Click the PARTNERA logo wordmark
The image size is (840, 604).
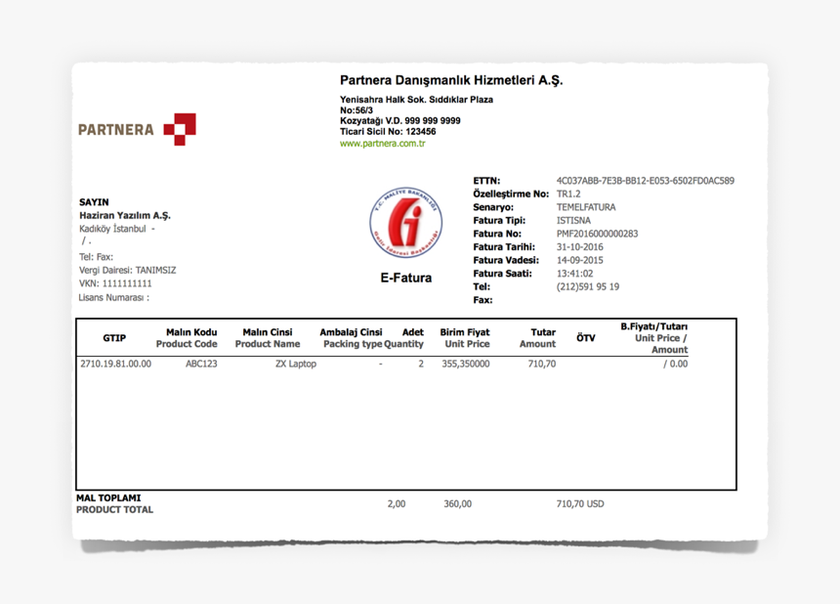pos(115,130)
